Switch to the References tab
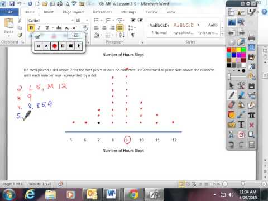 [102, 12]
